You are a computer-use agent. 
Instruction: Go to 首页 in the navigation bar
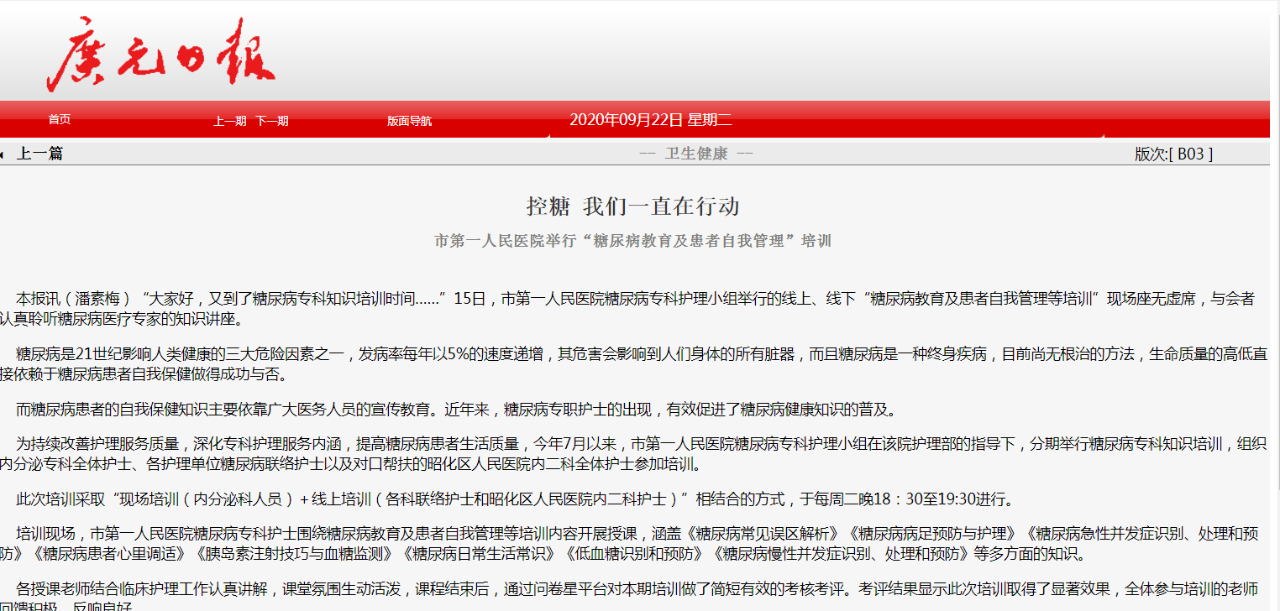60,120
